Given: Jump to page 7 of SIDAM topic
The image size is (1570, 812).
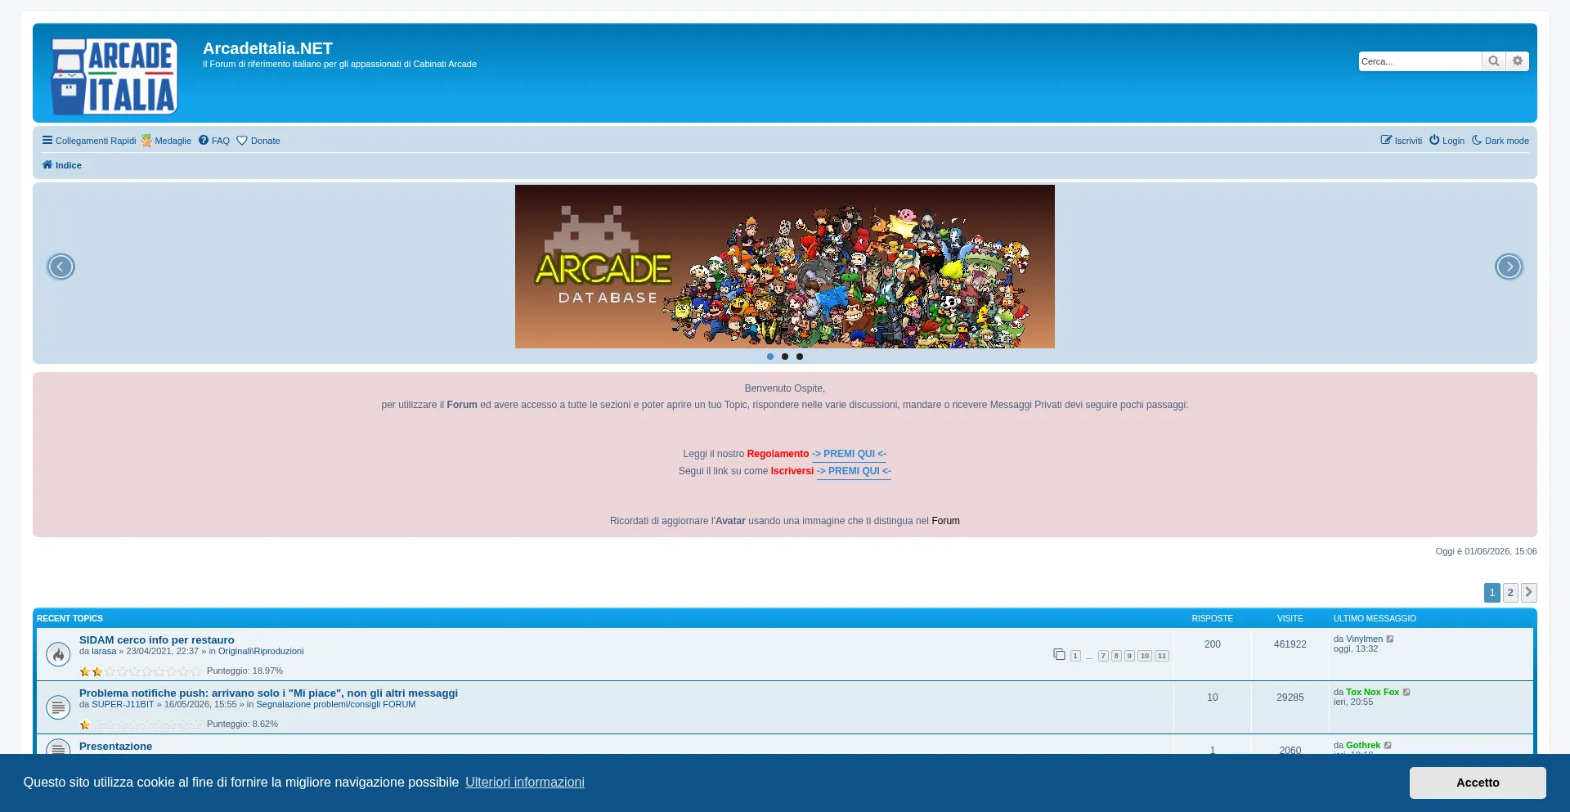Looking at the screenshot, I should (x=1103, y=656).
